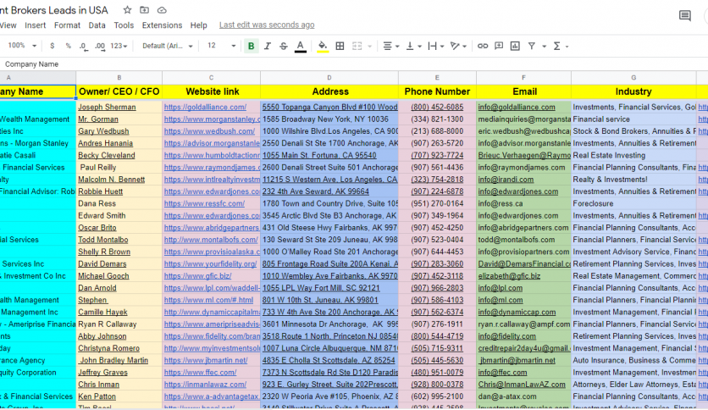
Task: Select the phone cell (907) 349-1964
Action: [437, 216]
